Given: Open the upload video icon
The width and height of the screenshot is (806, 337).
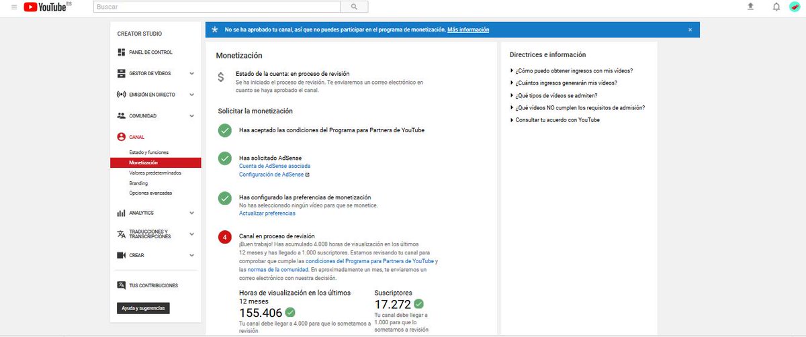Looking at the screenshot, I should point(750,7).
